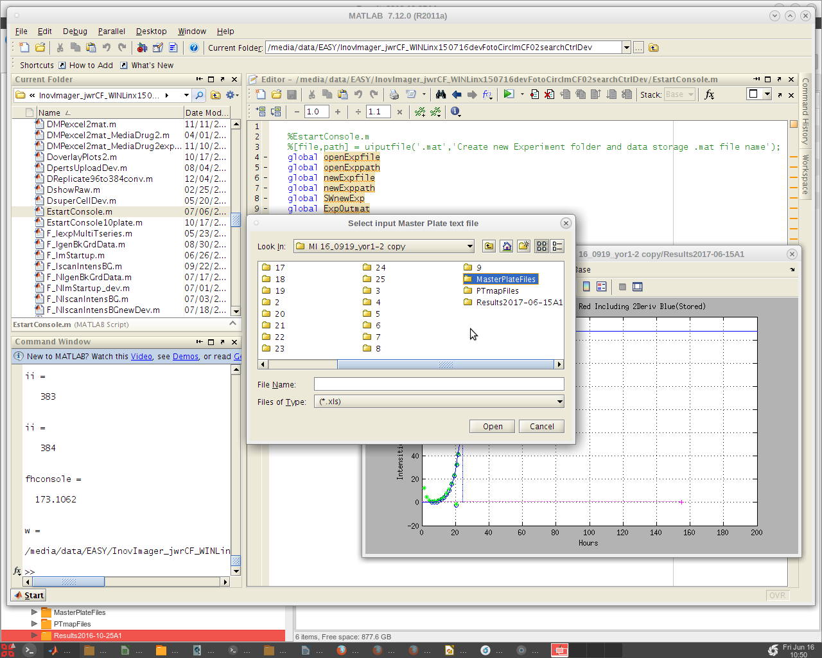822x658 pixels.
Task: Click the MATLAB Help question mark icon
Action: click(x=194, y=48)
